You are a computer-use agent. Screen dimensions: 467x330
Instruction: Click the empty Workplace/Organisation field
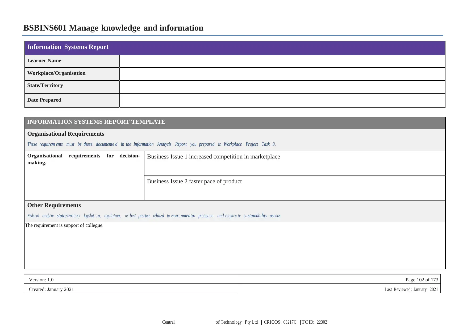coord(282,74)
